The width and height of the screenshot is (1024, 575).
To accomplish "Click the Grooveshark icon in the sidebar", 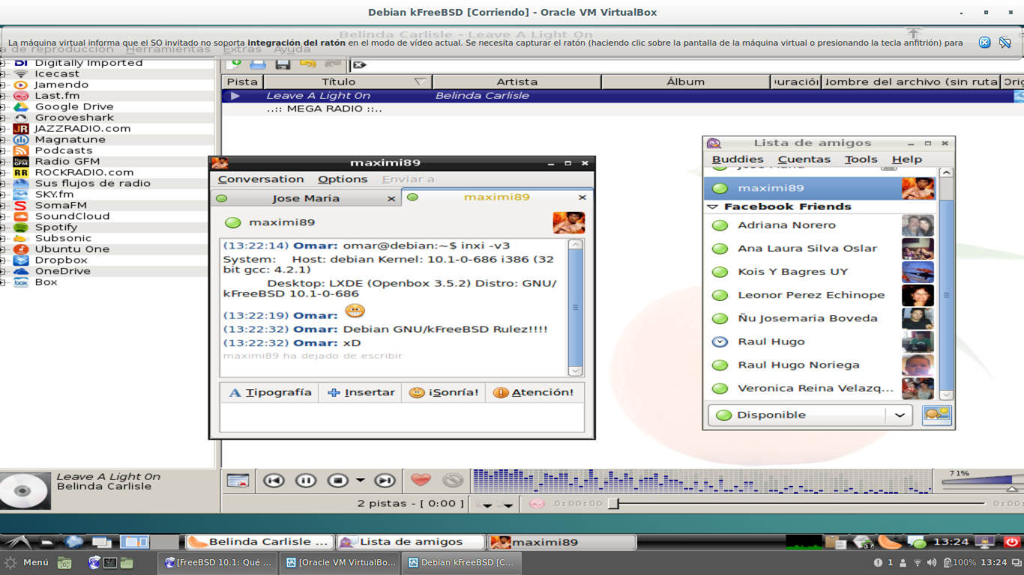I will [21, 118].
